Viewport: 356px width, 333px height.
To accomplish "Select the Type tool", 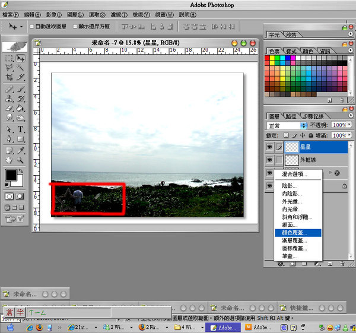I will click(x=20, y=129).
